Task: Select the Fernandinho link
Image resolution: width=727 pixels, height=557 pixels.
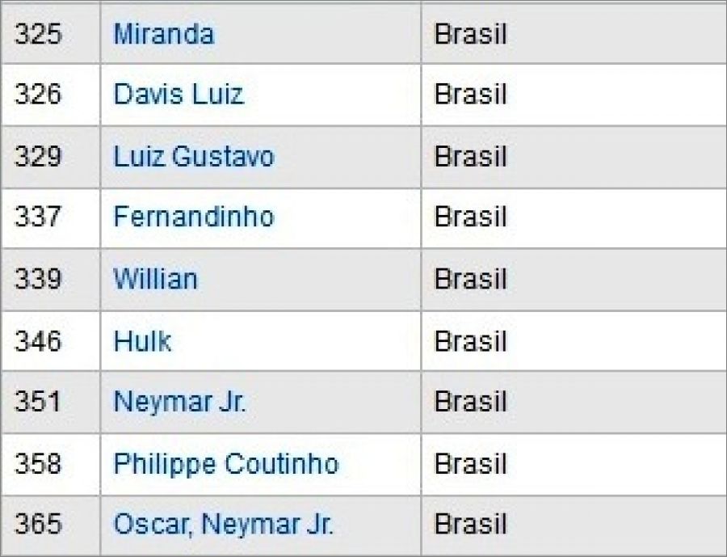Action: pyautogui.click(x=194, y=217)
